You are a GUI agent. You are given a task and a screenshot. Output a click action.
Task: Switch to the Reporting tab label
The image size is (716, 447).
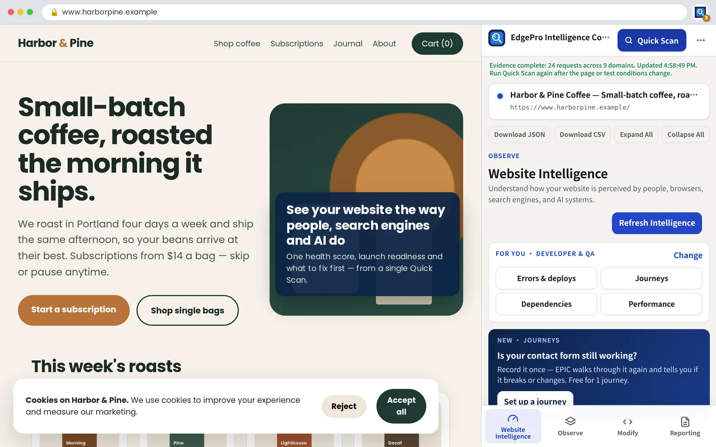coord(685,433)
